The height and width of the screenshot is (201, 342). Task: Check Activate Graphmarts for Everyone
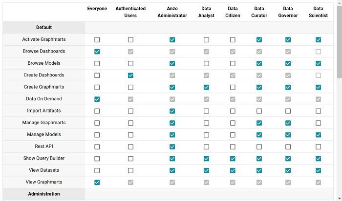pyautogui.click(x=97, y=39)
